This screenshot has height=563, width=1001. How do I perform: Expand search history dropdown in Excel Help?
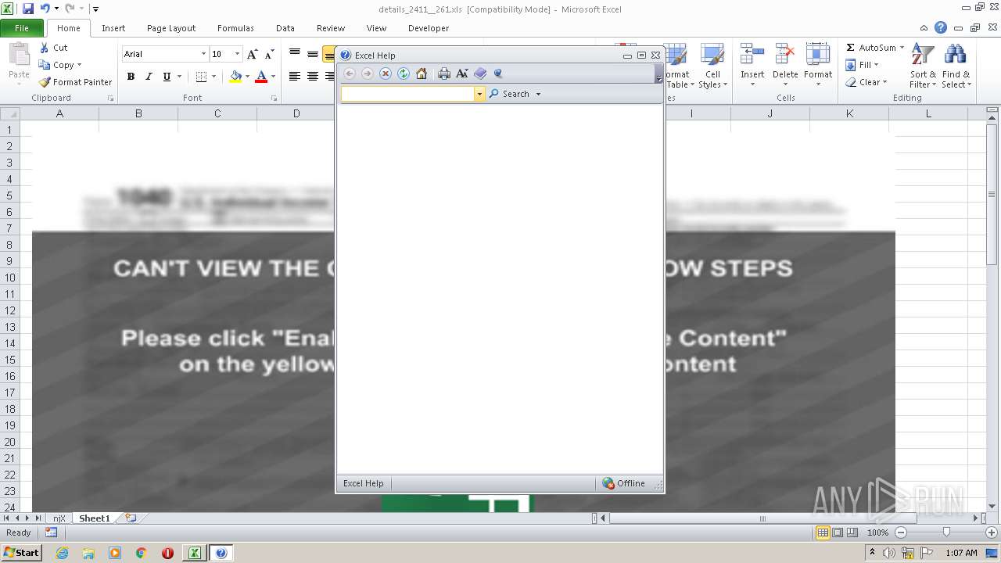pyautogui.click(x=479, y=94)
